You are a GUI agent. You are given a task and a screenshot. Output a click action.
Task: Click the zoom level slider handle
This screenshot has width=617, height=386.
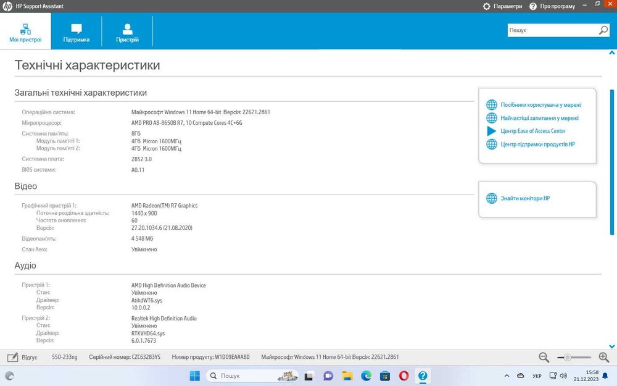click(x=567, y=358)
